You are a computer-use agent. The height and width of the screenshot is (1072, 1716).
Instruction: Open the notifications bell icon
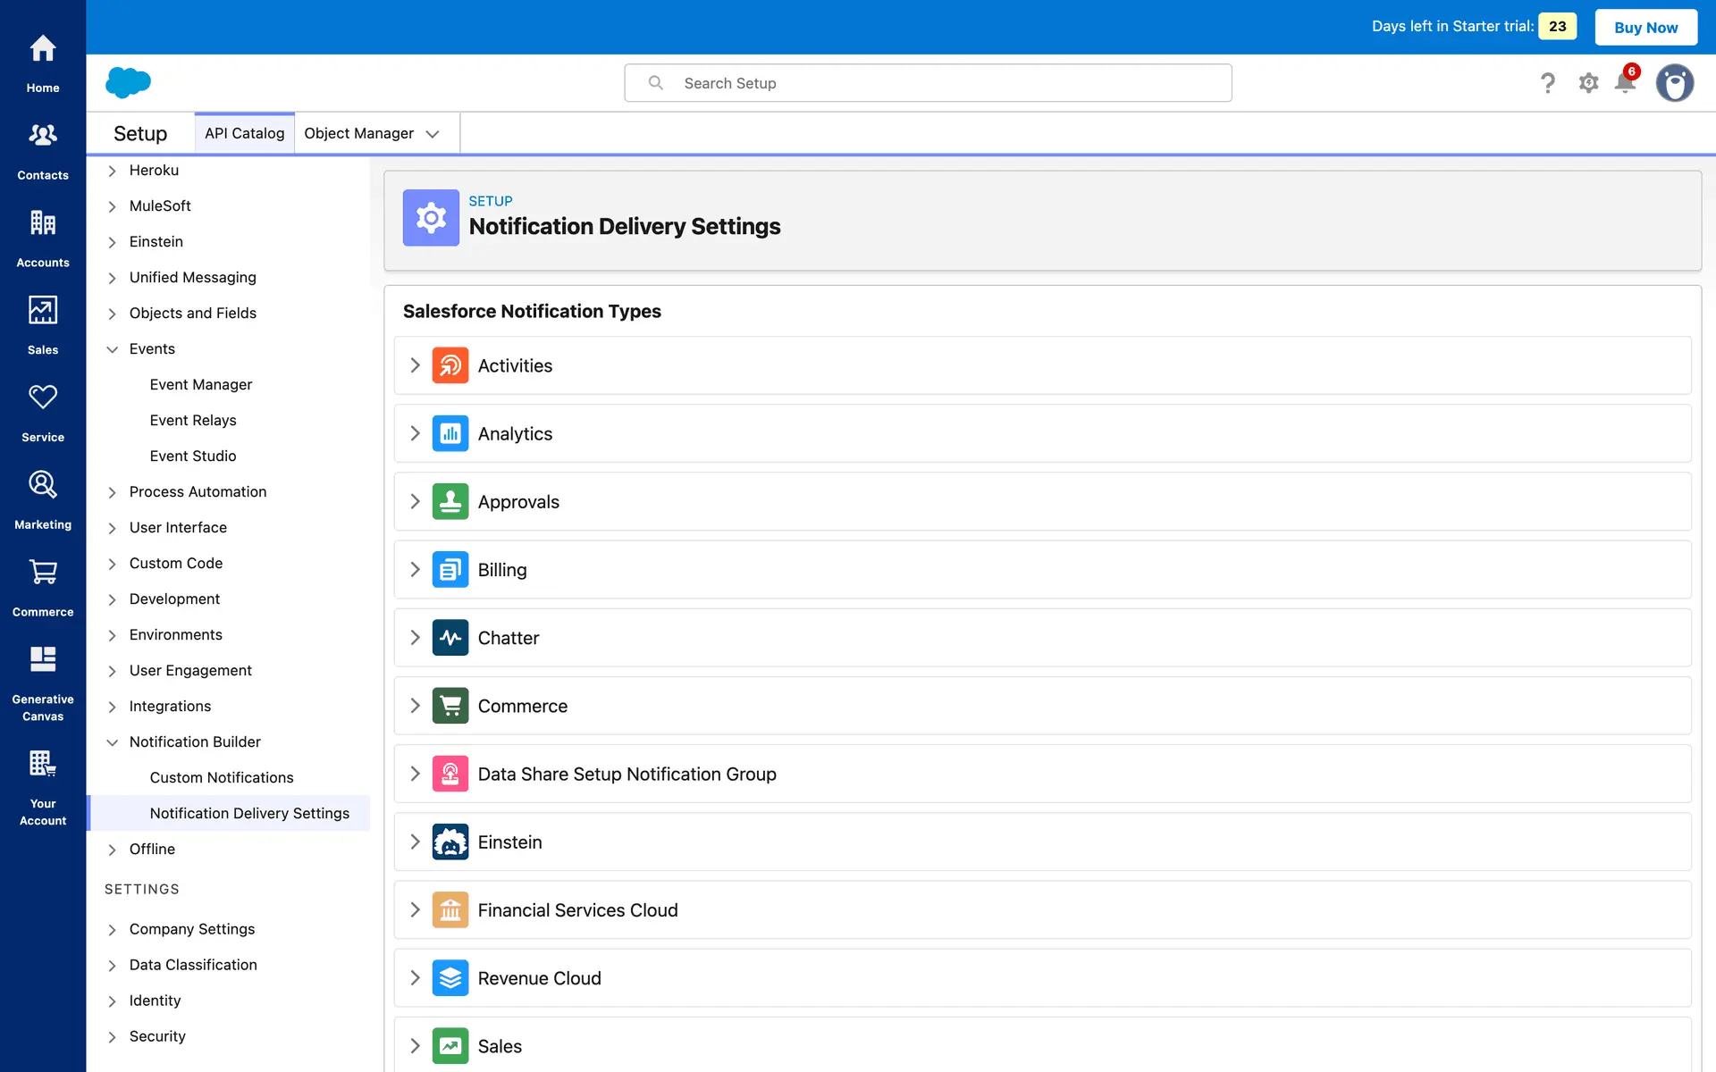click(1625, 83)
